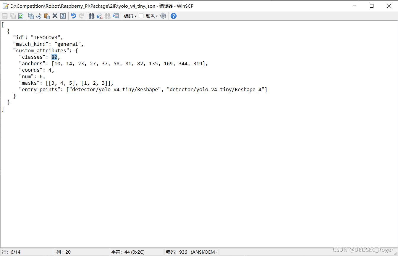Click the WinSCP editor title bar icon
The width and height of the screenshot is (398, 256).
pos(5,6)
